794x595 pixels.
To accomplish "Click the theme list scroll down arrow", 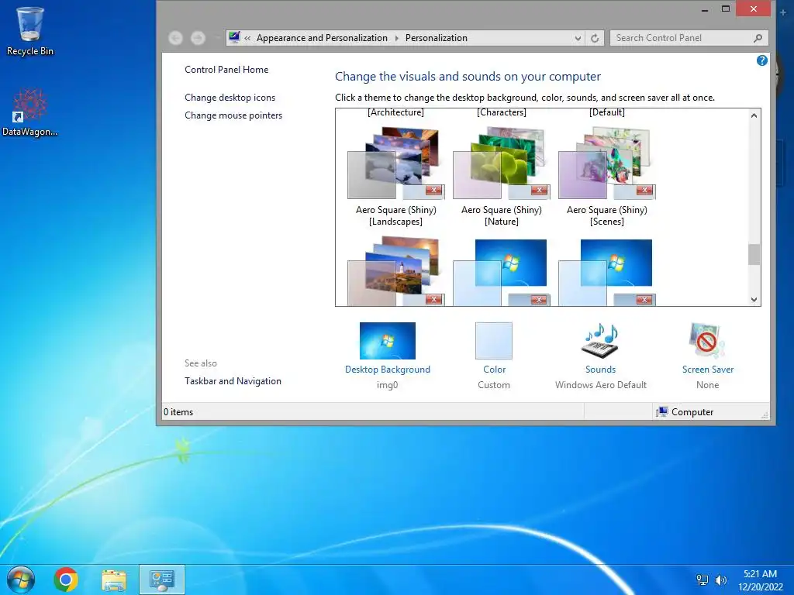I will click(x=754, y=300).
